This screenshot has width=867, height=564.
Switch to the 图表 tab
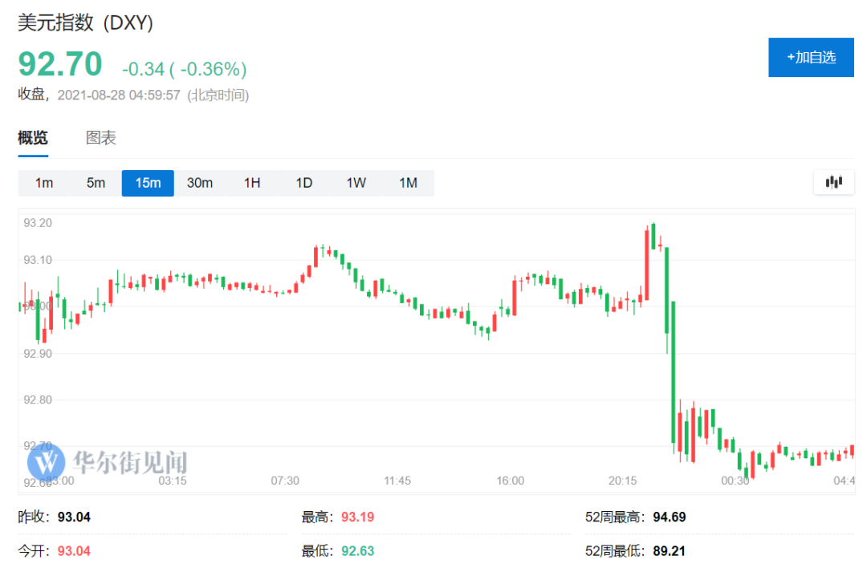pos(101,137)
